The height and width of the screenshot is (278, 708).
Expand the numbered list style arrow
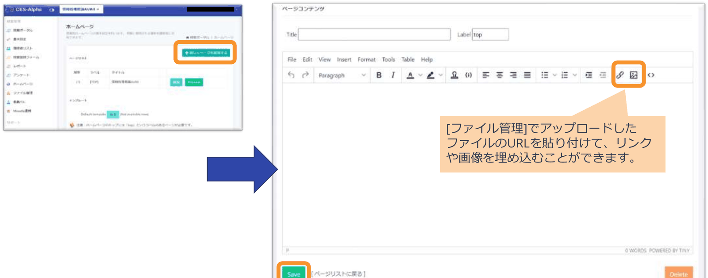point(575,75)
